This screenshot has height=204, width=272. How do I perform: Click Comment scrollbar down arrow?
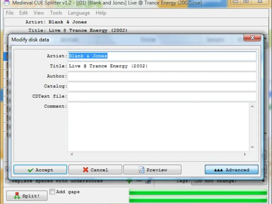point(252,147)
